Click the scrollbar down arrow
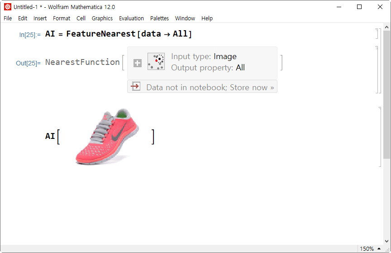The height and width of the screenshot is (253, 391). [x=387, y=241]
